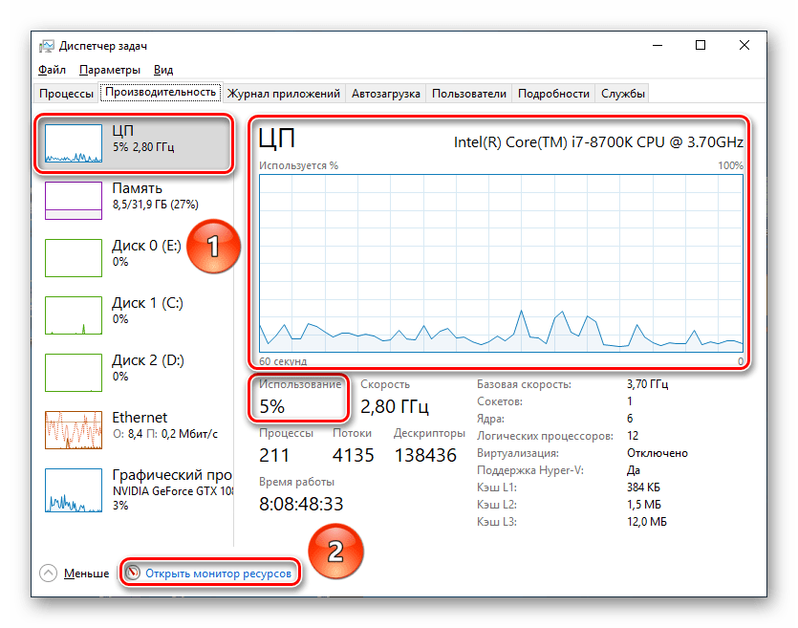798x628 pixels.
Task: Switch to the Подробности tab
Action: pyautogui.click(x=553, y=94)
